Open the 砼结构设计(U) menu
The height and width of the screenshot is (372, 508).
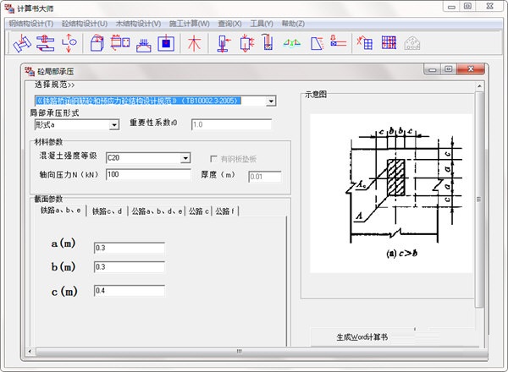(85, 24)
